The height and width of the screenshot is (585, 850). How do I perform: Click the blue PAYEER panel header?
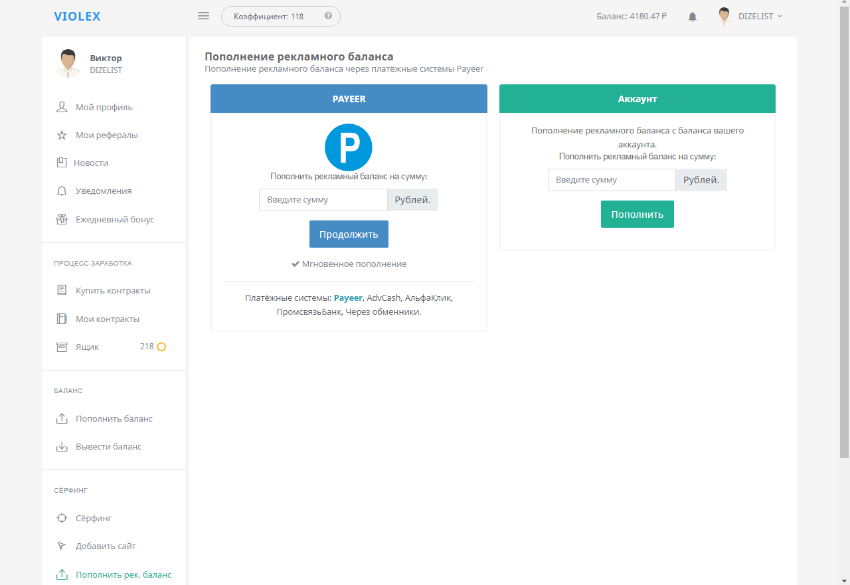click(349, 99)
